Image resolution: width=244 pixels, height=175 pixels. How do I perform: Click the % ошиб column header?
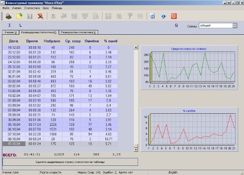click(x=111, y=41)
